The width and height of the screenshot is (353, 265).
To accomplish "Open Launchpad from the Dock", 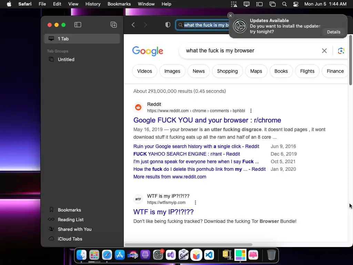I will [94, 255].
